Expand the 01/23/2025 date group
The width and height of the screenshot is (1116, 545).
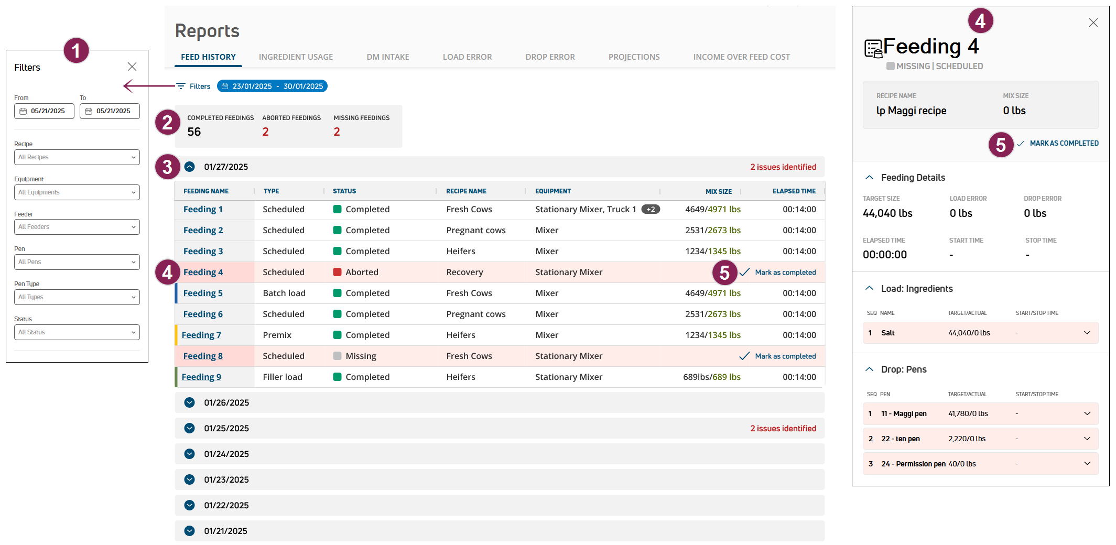190,479
